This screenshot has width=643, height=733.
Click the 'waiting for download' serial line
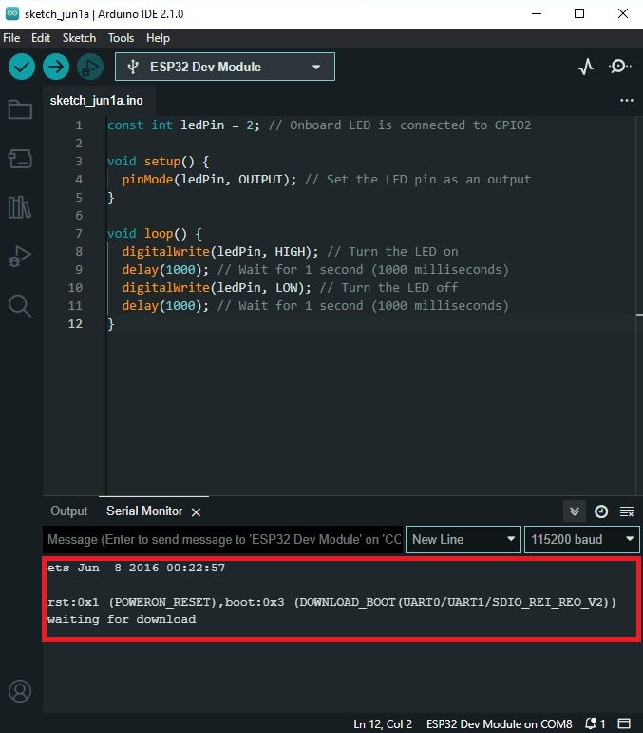tap(122, 619)
